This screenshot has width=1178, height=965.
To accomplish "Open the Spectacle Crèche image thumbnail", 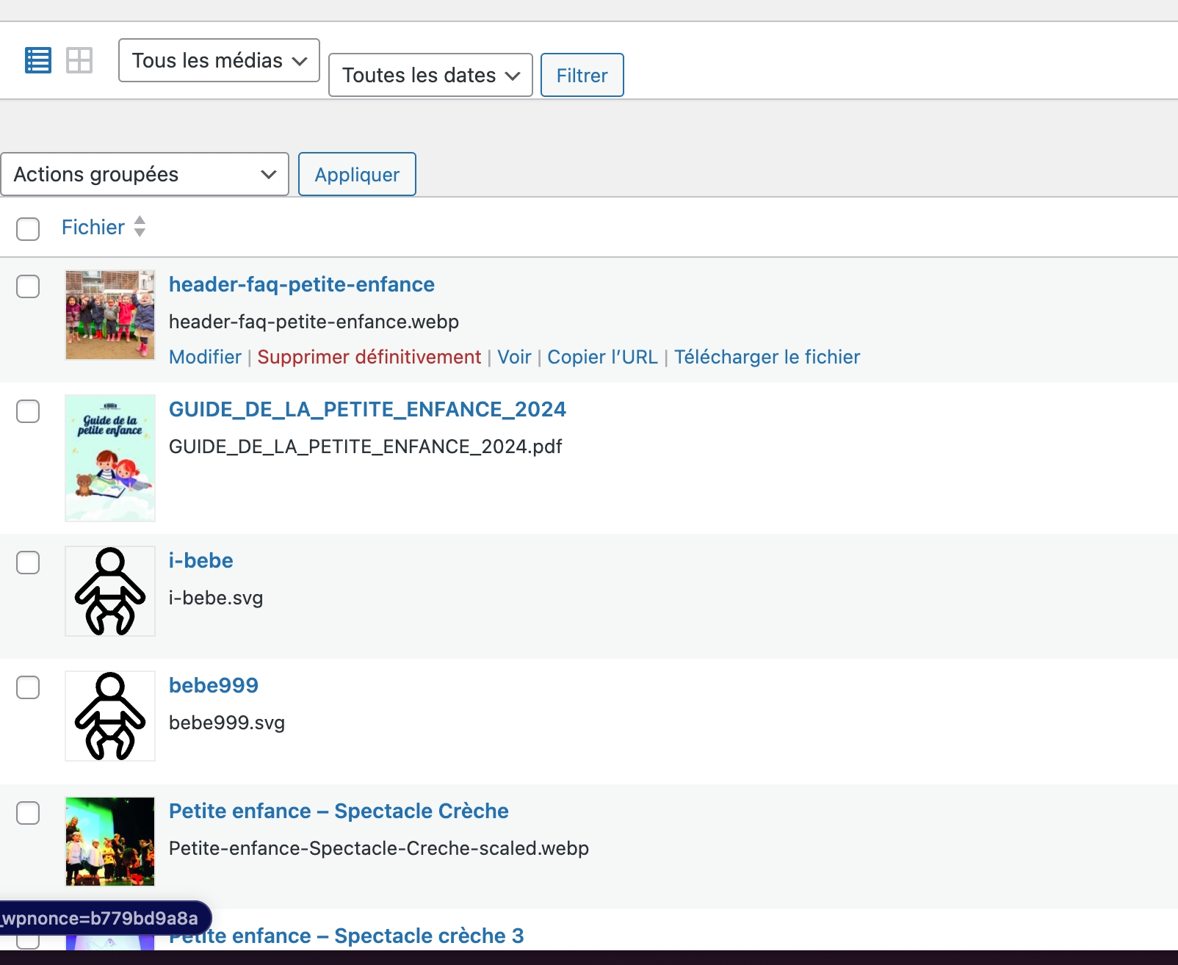I will (110, 842).
